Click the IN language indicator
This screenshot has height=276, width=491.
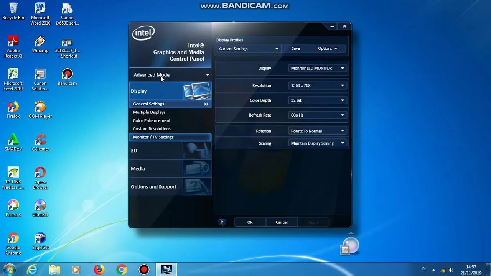coord(423,269)
